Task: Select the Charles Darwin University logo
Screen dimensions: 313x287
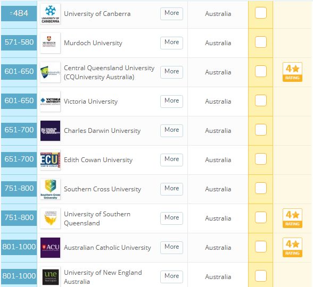Action: 50,131
